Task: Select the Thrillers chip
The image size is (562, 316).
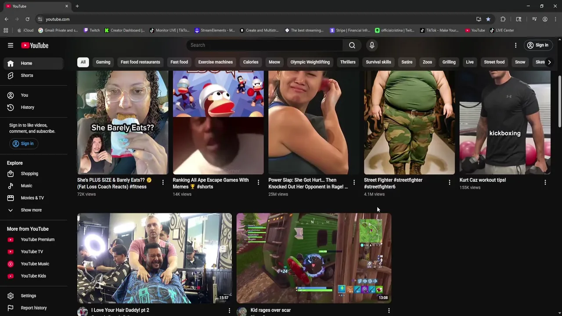Action: 348,62
